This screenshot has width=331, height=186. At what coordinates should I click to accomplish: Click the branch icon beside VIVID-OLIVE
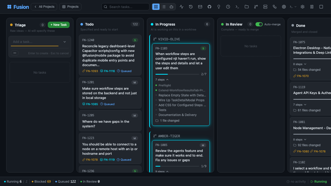(x=155, y=39)
